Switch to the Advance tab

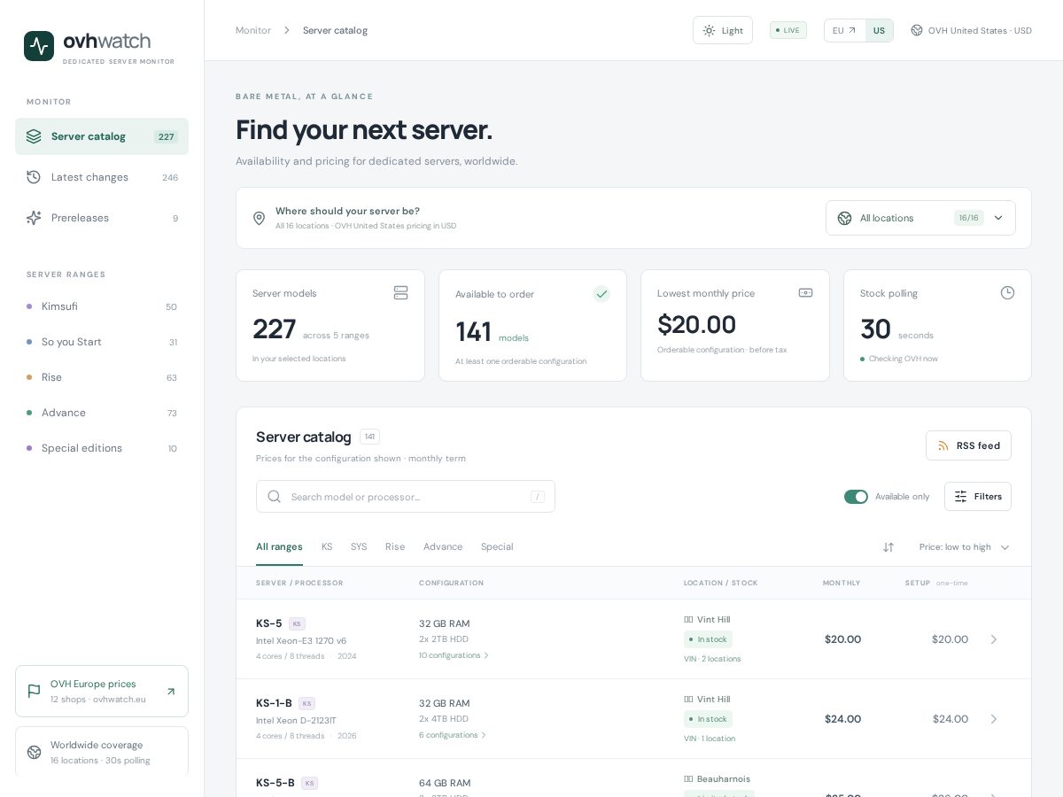[x=443, y=547]
